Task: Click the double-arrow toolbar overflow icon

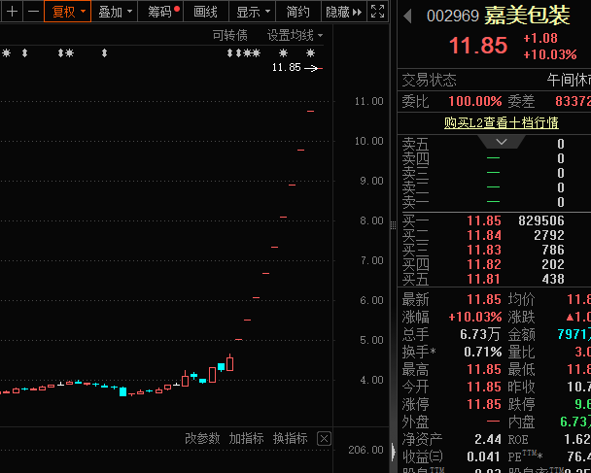Action: pyautogui.click(x=357, y=12)
